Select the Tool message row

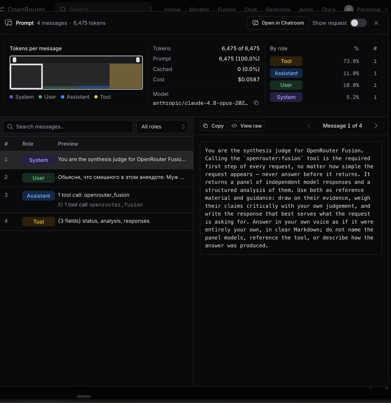point(97,222)
